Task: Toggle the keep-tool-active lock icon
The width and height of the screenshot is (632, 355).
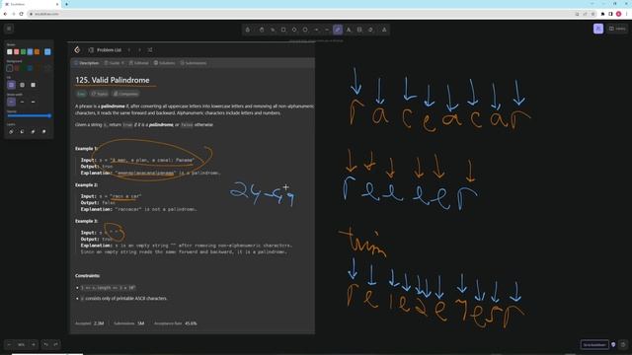Action: (248, 30)
